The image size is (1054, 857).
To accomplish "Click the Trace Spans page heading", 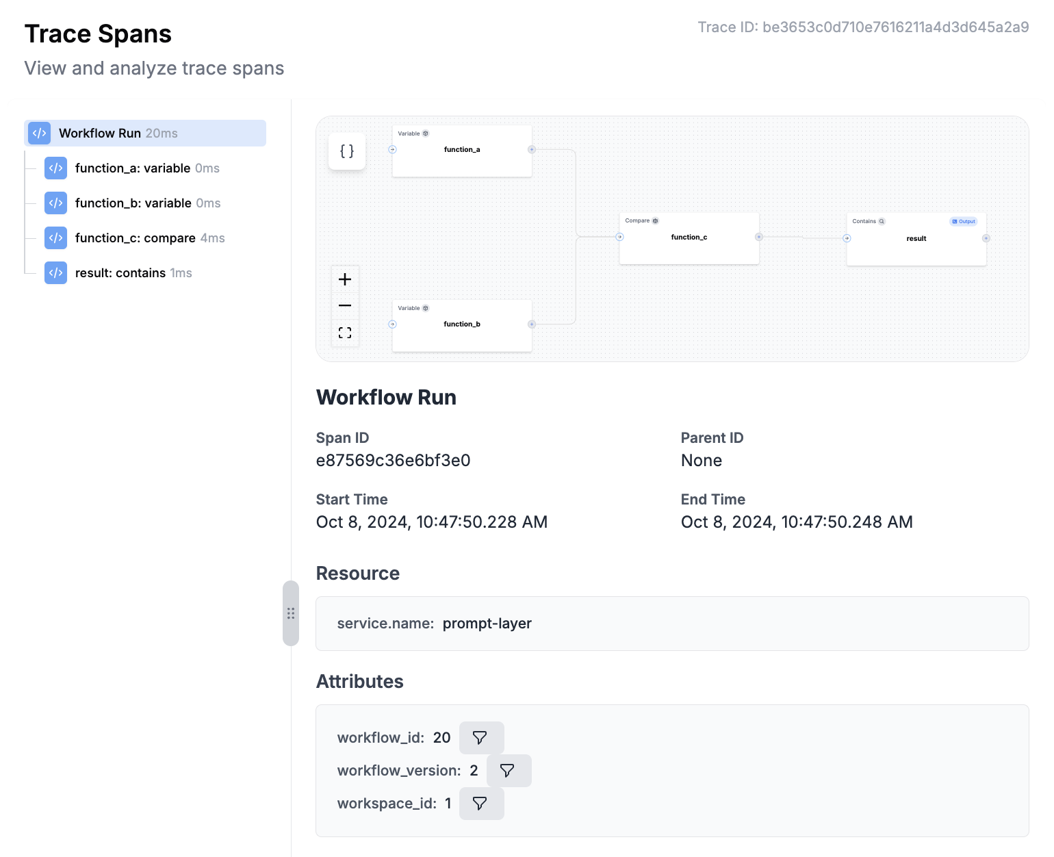I will pos(98,34).
